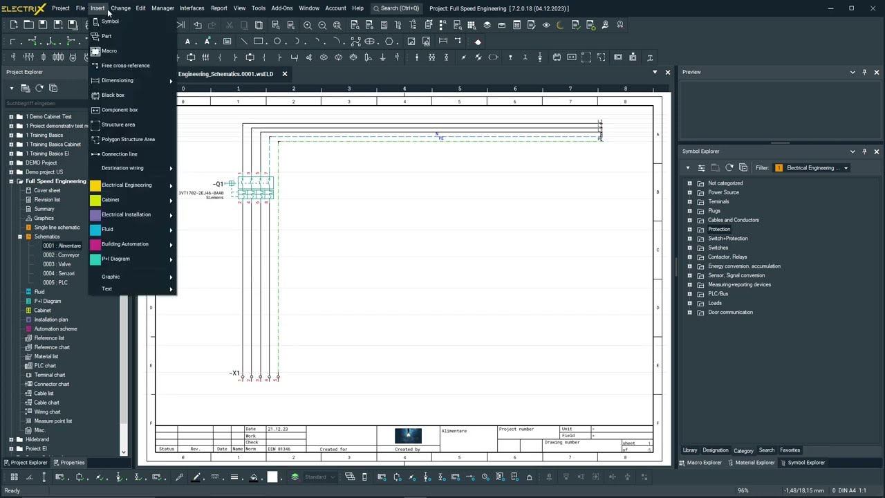Click the Search (Ctrl+Q) box
Screen dimensions: 885x498
coord(396,8)
